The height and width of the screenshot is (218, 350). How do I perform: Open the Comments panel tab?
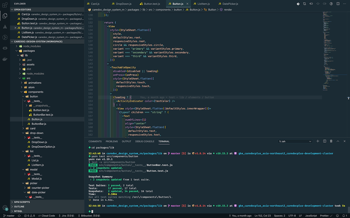coord(95,141)
